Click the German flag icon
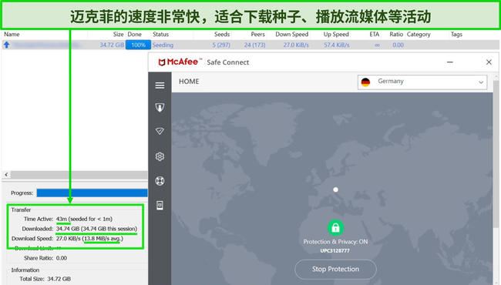This screenshot has height=285, width=501. [x=365, y=82]
